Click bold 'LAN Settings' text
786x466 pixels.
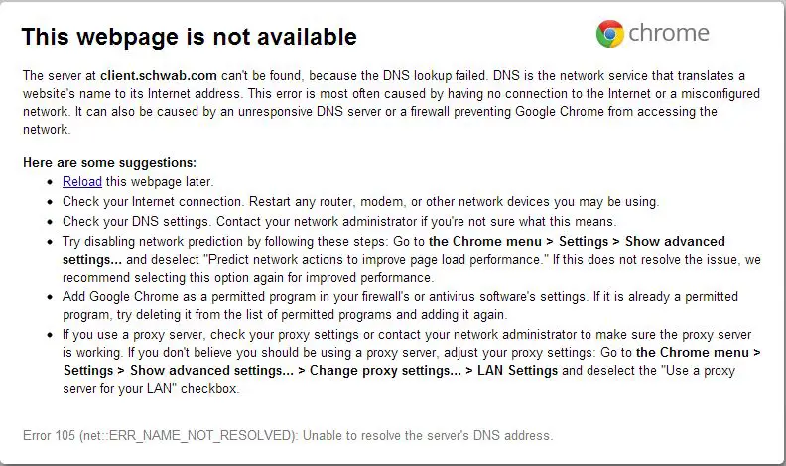518,371
